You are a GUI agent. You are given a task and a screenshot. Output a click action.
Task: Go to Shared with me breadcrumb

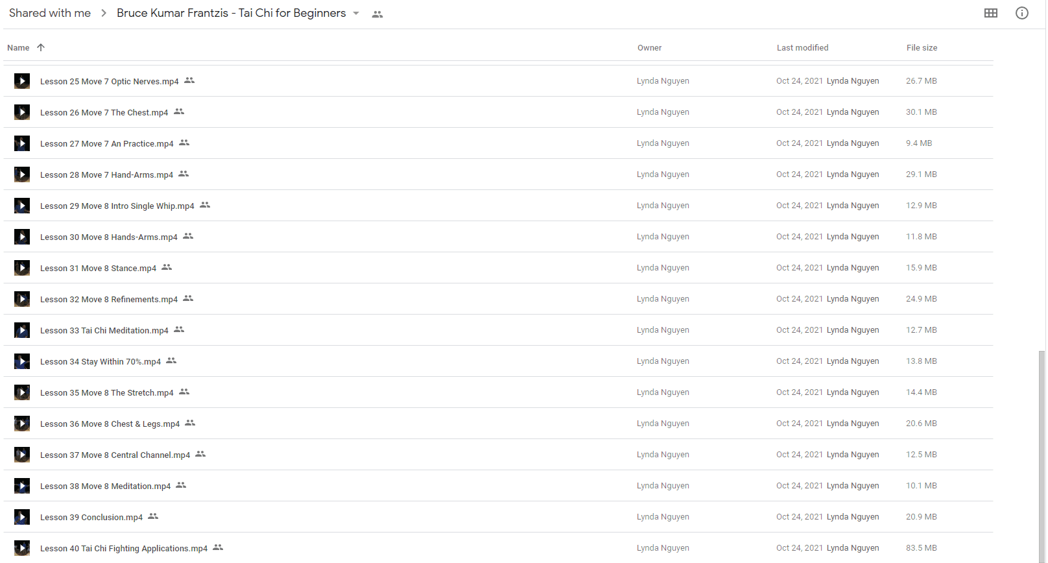(50, 13)
